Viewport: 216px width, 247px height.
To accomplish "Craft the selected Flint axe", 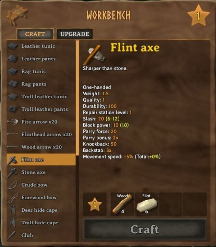I will pyautogui.click(x=145, y=229).
